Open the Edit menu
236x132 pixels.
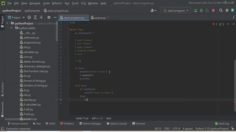16,3
